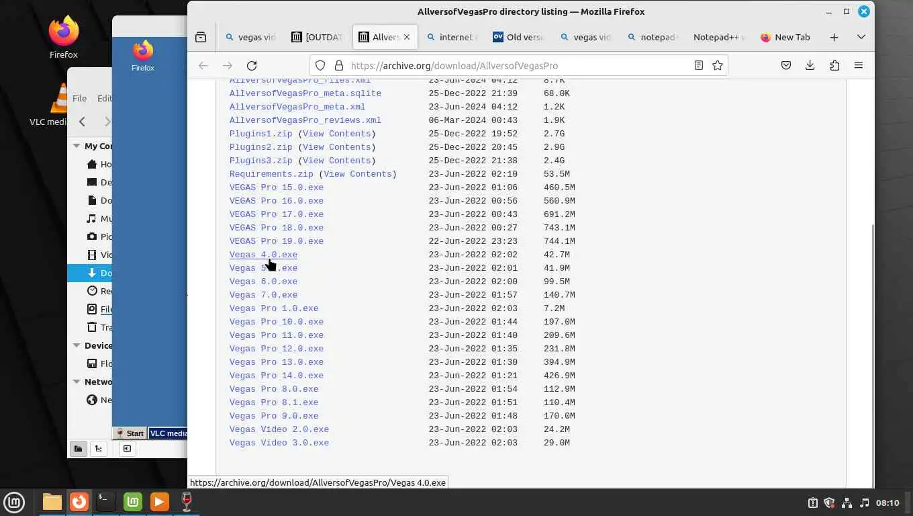Open the Firefox downloads panel
913x516 pixels.
click(x=810, y=65)
